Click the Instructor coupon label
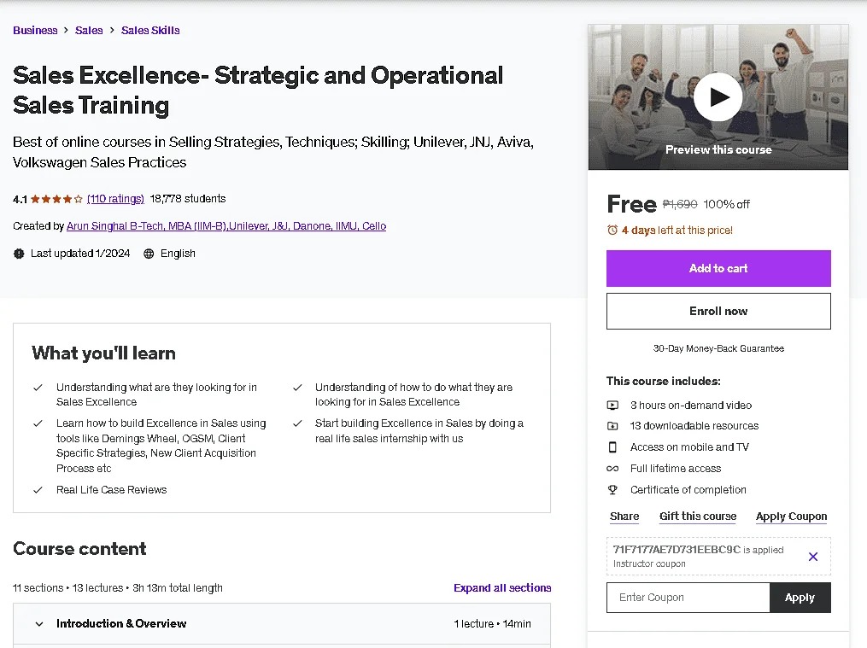Viewport: 867px width, 648px height. 649,563
